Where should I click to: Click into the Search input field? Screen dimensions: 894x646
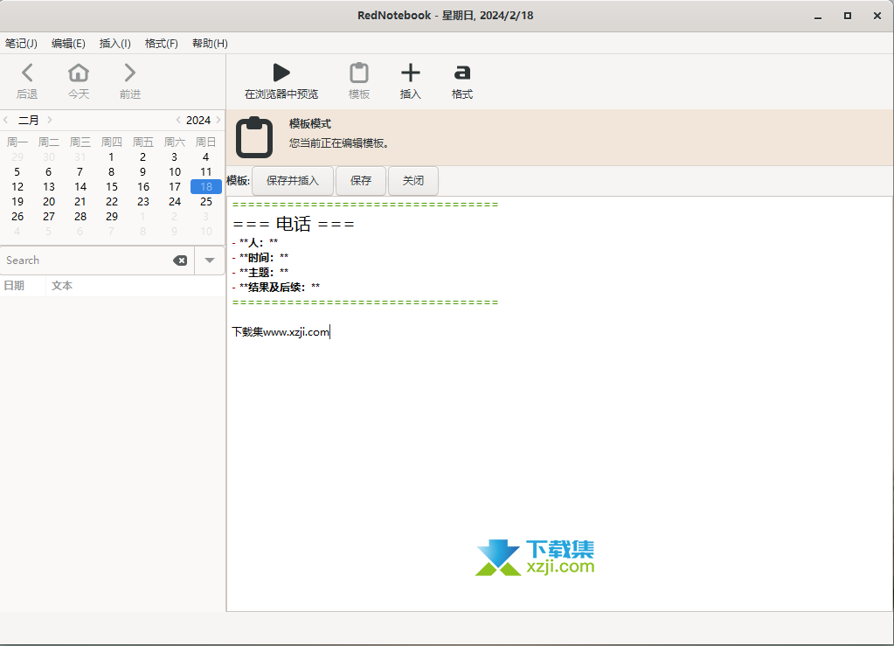click(87, 260)
